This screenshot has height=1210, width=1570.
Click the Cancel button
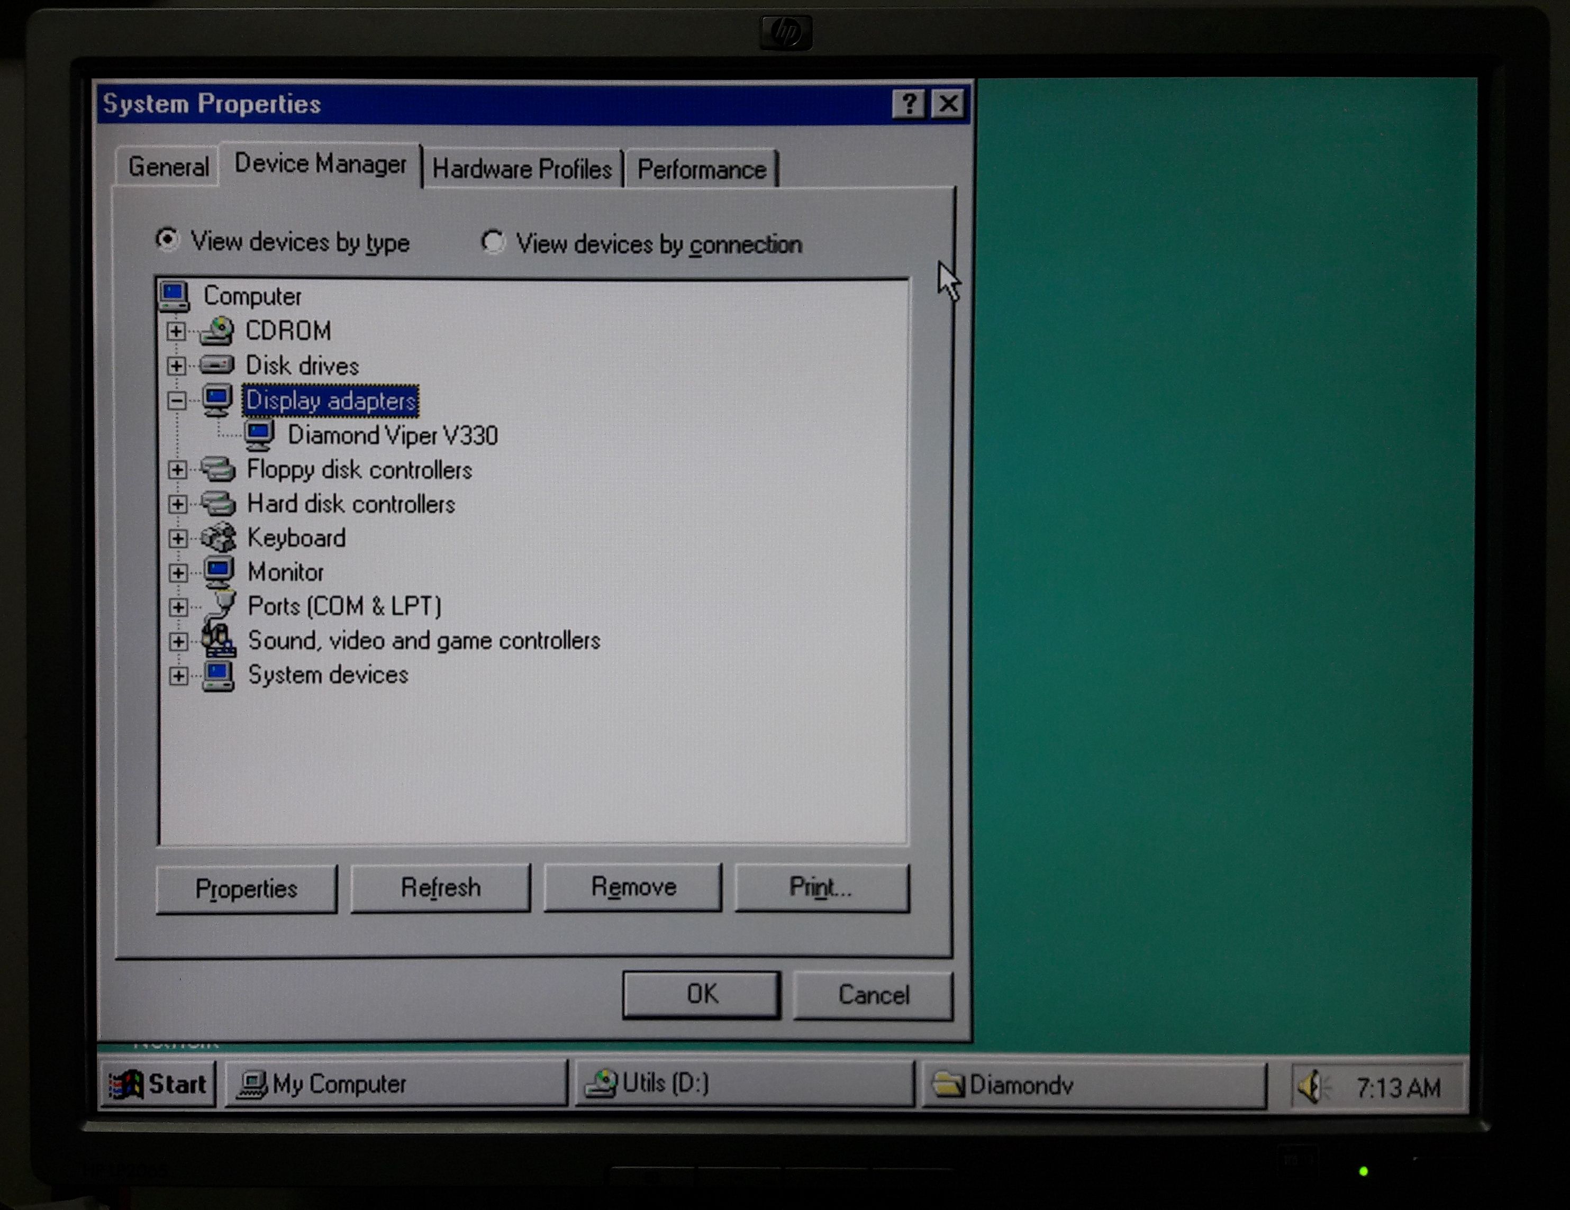point(874,995)
